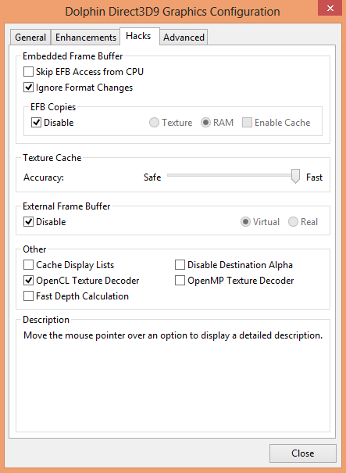Go to the Advanced tab

[x=184, y=37]
